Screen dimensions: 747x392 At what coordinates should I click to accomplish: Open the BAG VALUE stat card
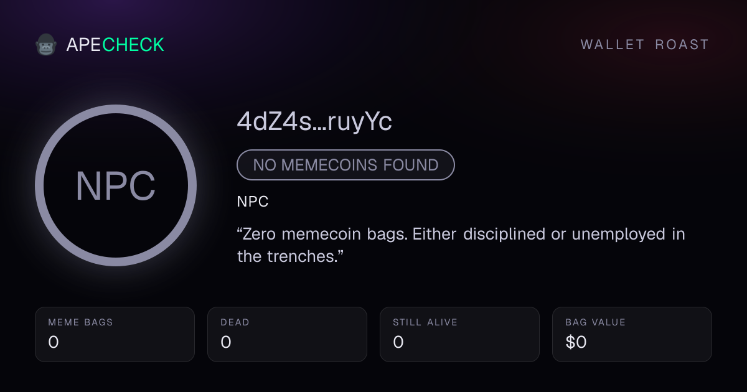(632, 334)
